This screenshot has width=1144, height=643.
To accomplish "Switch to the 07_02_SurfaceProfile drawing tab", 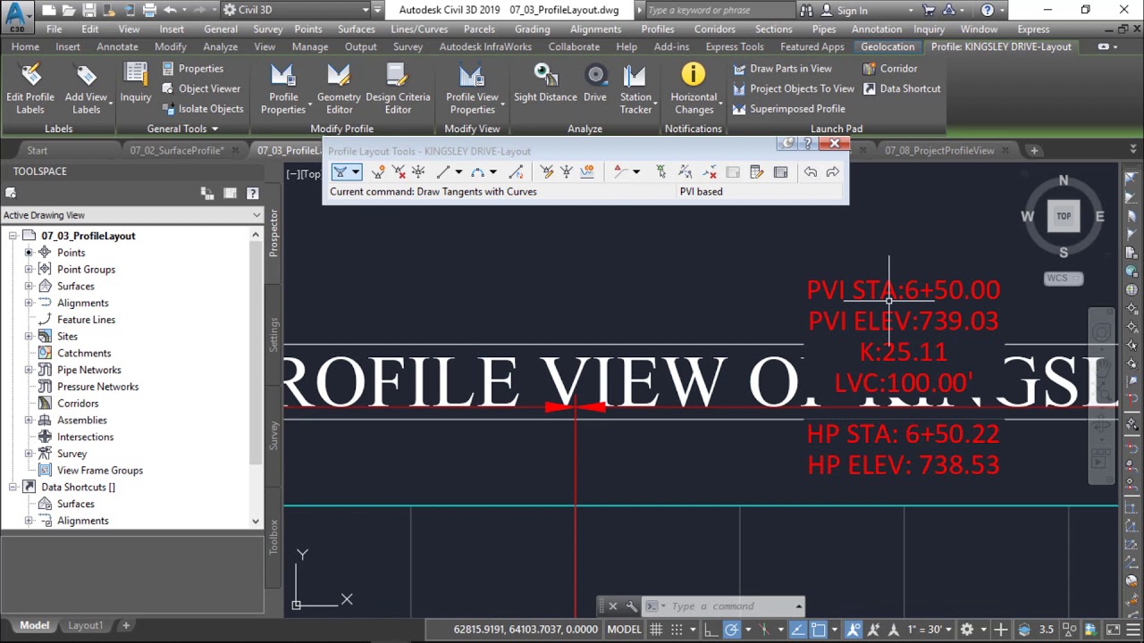I will point(176,150).
